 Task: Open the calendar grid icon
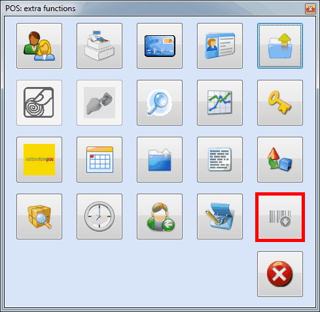tap(99, 160)
